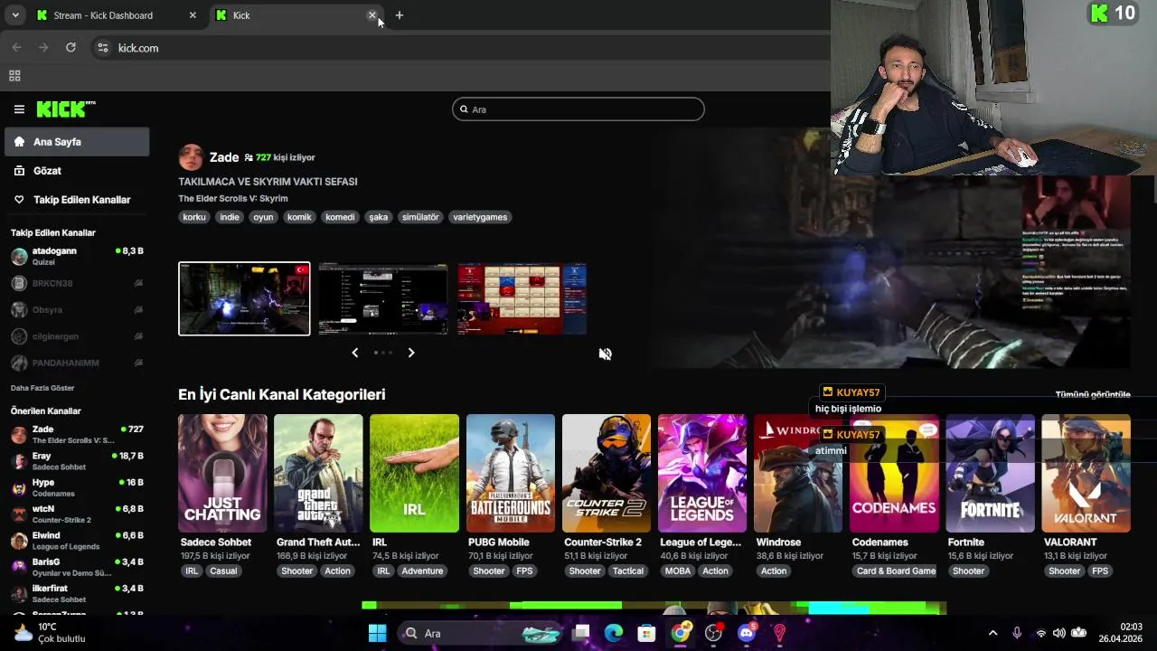Open wtcN recommended channel

pyautogui.click(x=77, y=514)
